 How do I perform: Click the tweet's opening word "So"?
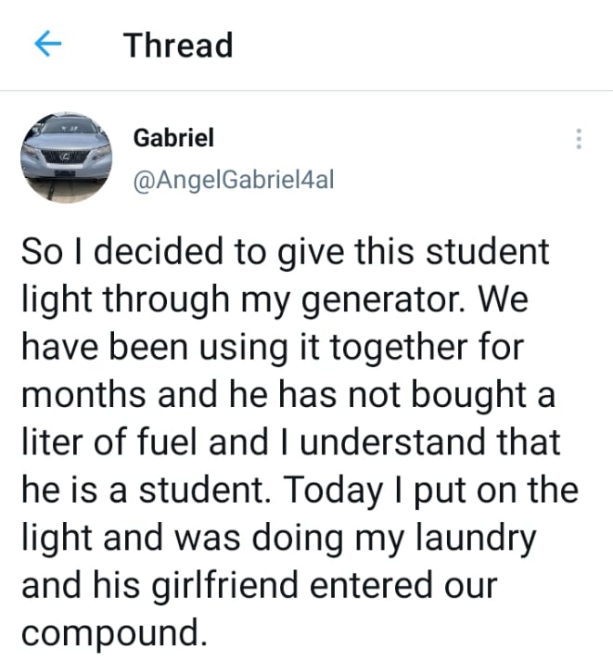[41, 252]
